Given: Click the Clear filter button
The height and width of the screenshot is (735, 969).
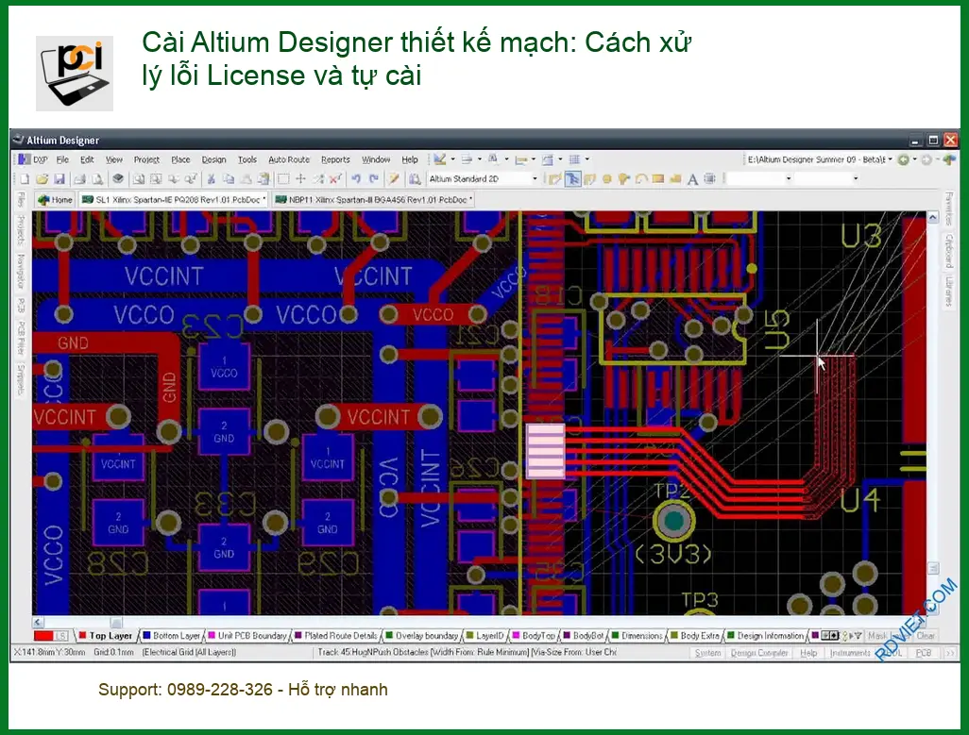Looking at the screenshot, I should (x=926, y=636).
